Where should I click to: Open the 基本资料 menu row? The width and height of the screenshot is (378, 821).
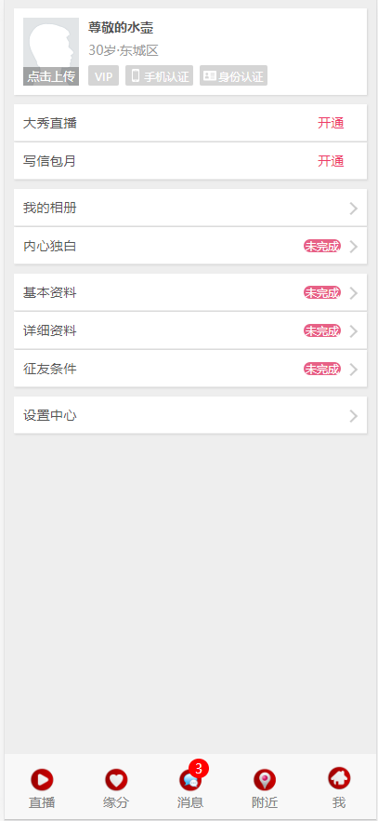pos(190,292)
